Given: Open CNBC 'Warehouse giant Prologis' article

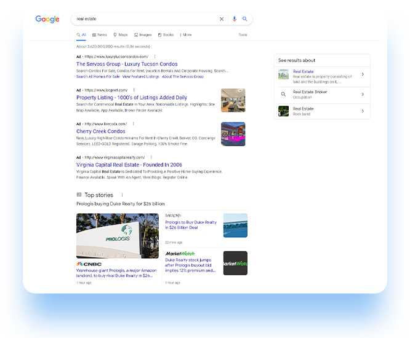Looking at the screenshot, I should [116, 273].
